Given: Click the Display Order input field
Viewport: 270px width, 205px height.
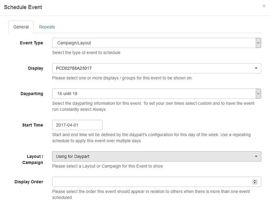Looking at the screenshot, I should (x=157, y=182).
